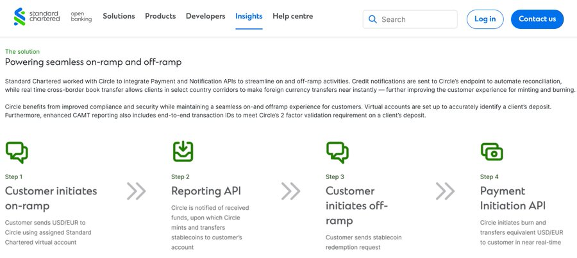Click the search magnifier icon
This screenshot has height=258, width=577.
[372, 19]
